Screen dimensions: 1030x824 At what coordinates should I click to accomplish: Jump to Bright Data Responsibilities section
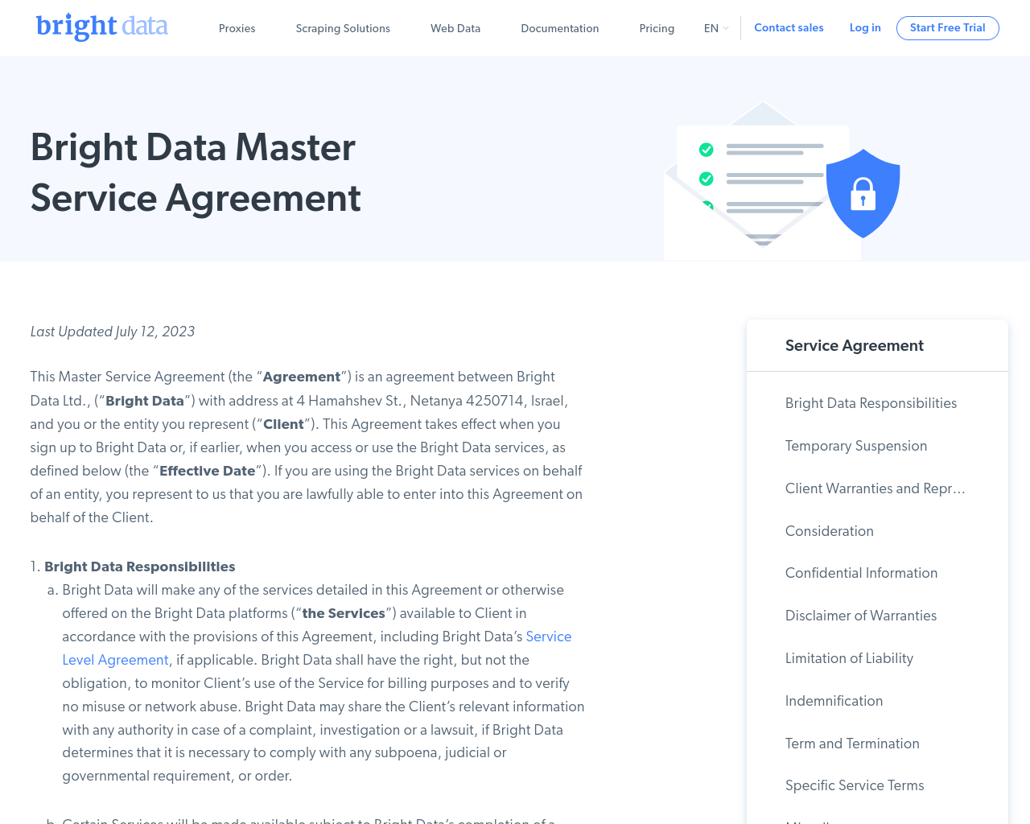871,403
